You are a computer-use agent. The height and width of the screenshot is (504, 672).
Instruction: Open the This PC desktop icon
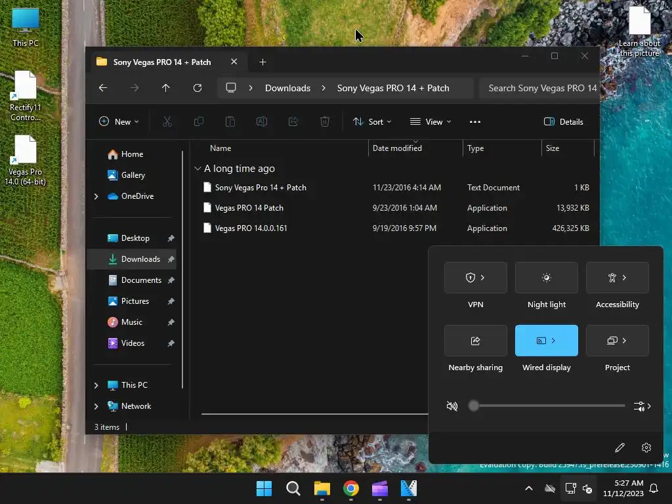coord(26,28)
